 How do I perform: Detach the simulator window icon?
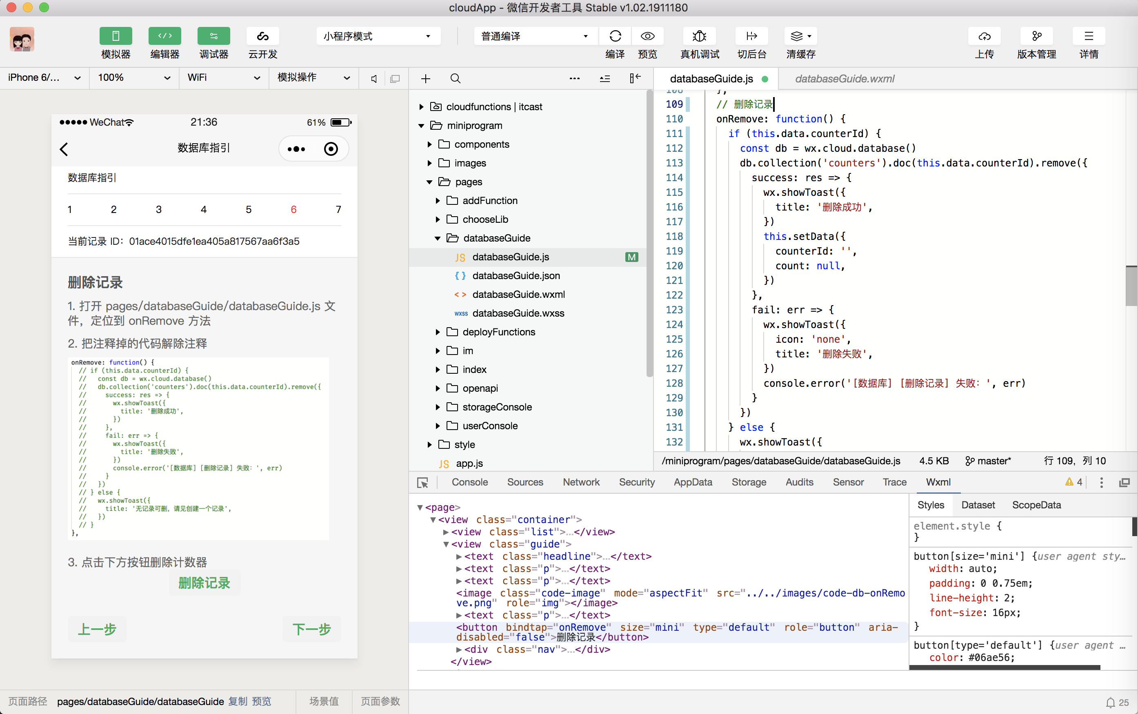(395, 78)
